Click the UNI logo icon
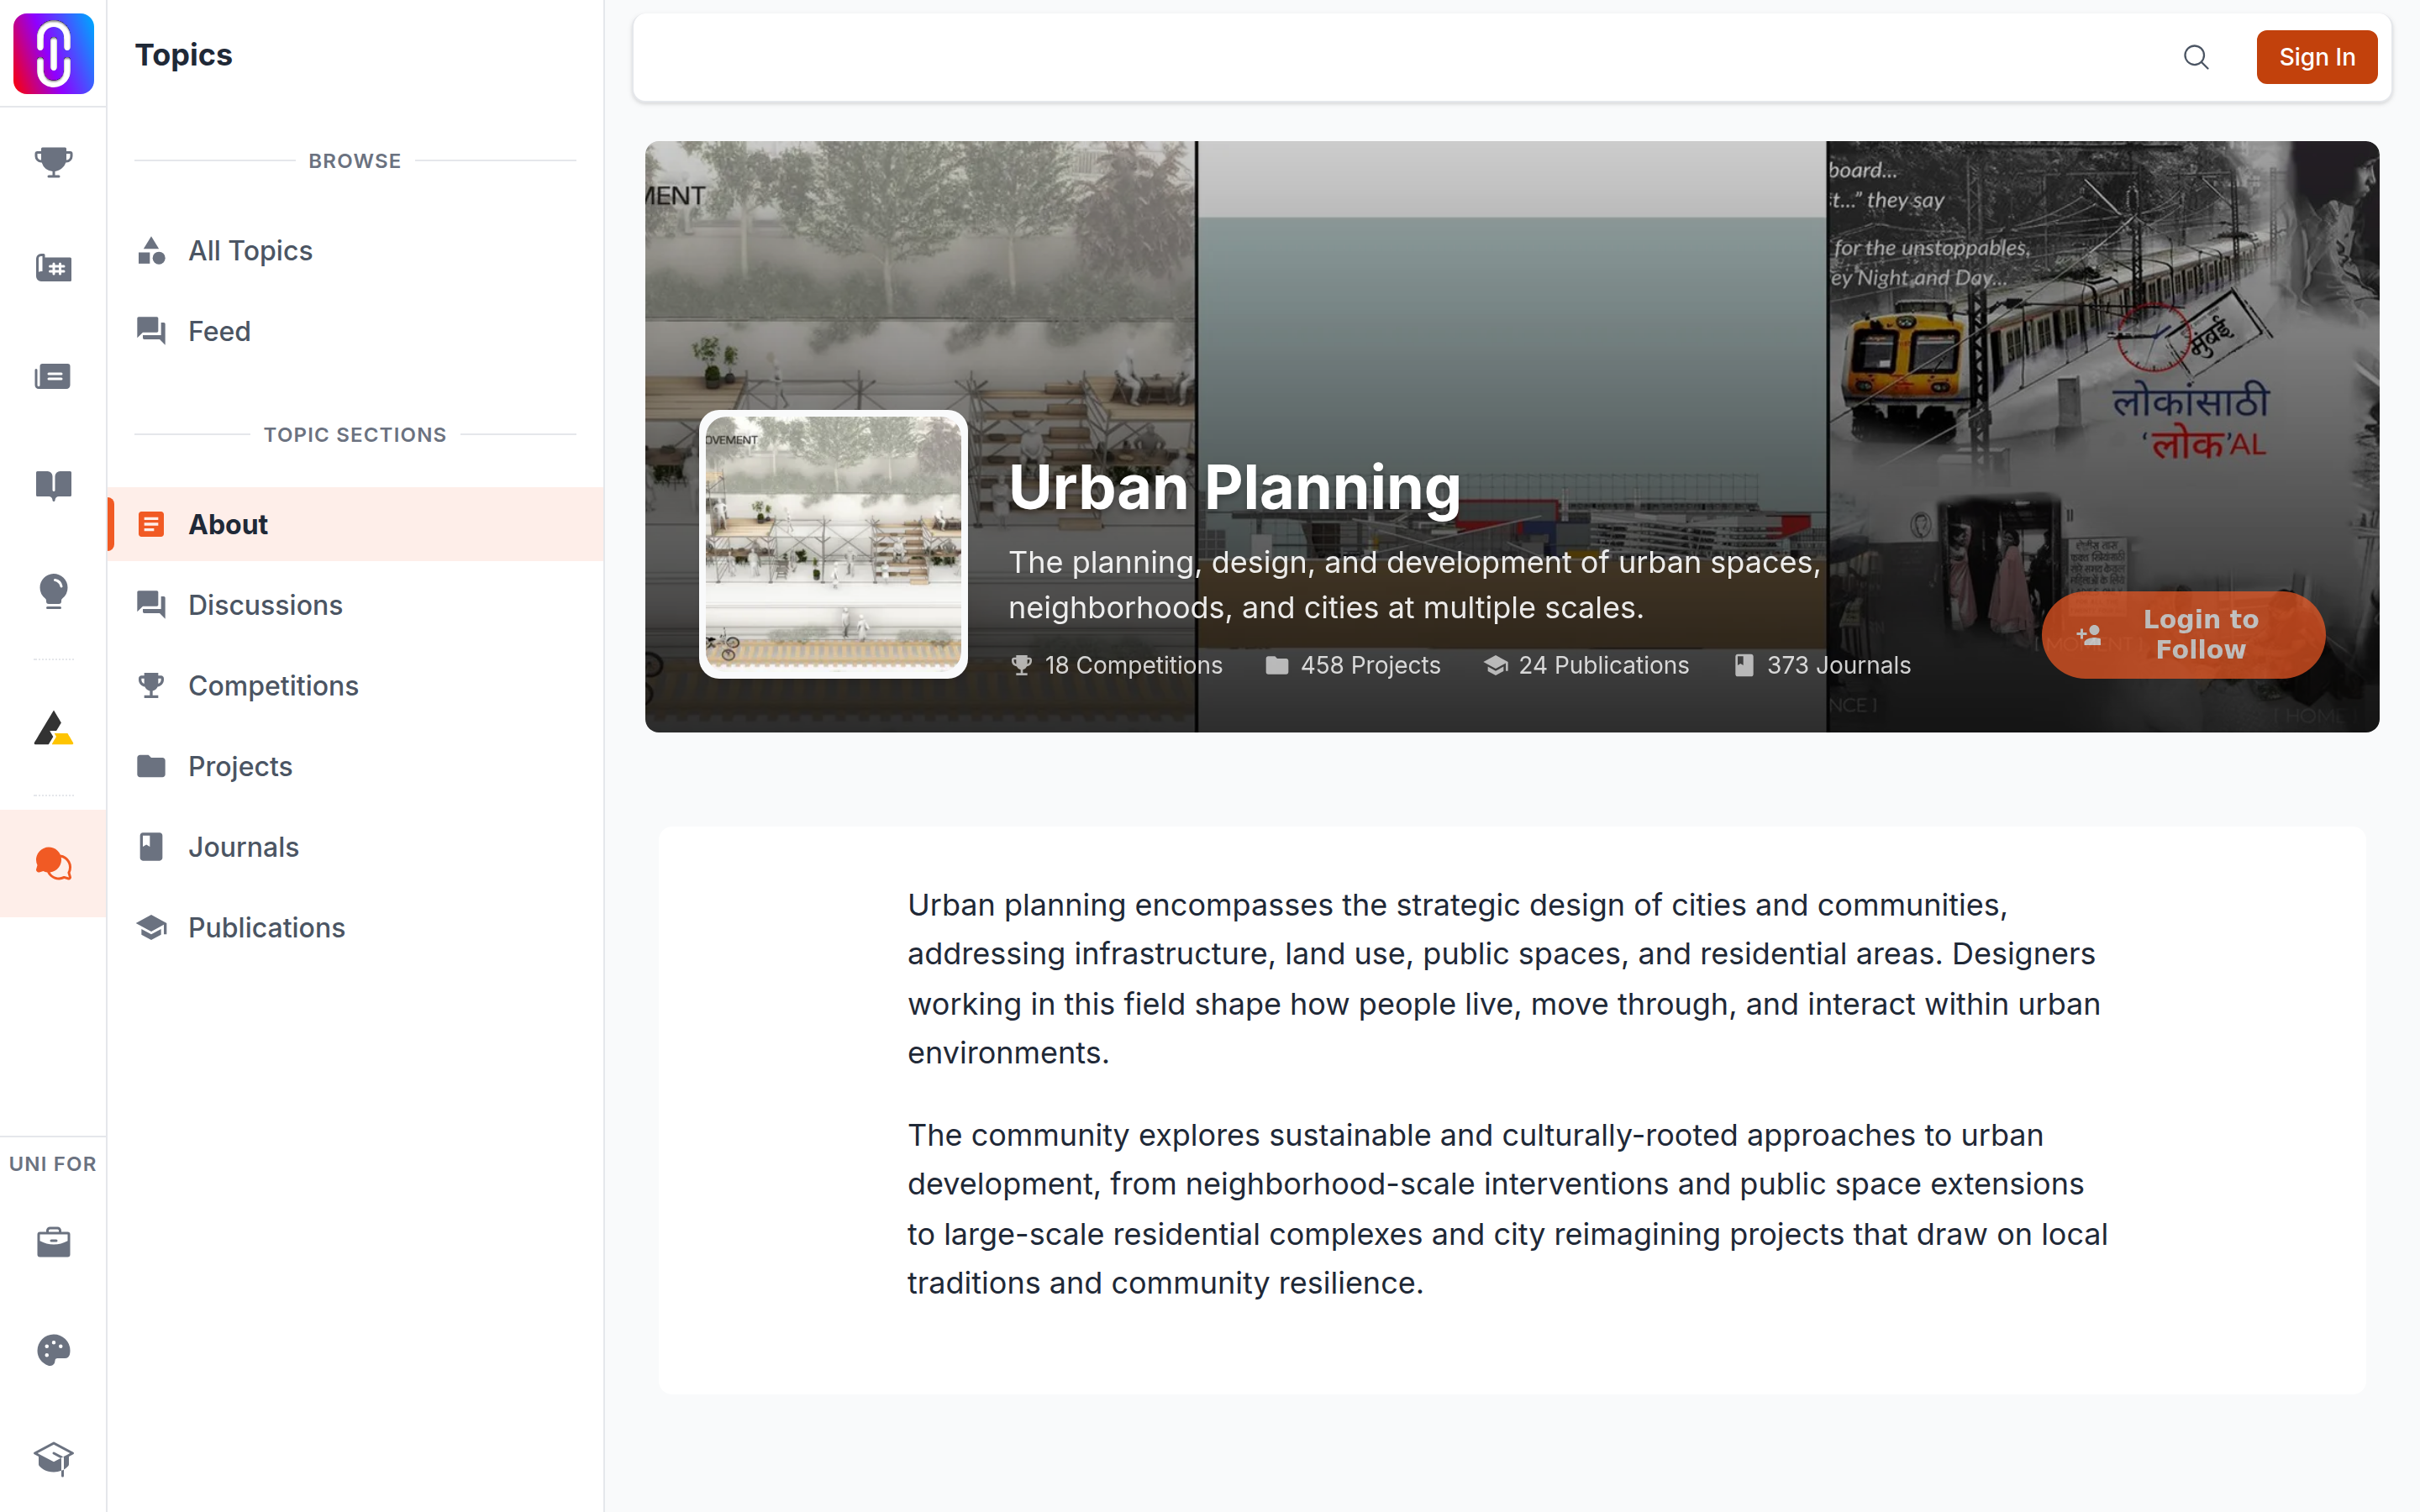Viewport: 2420px width, 1512px height. tap(53, 54)
